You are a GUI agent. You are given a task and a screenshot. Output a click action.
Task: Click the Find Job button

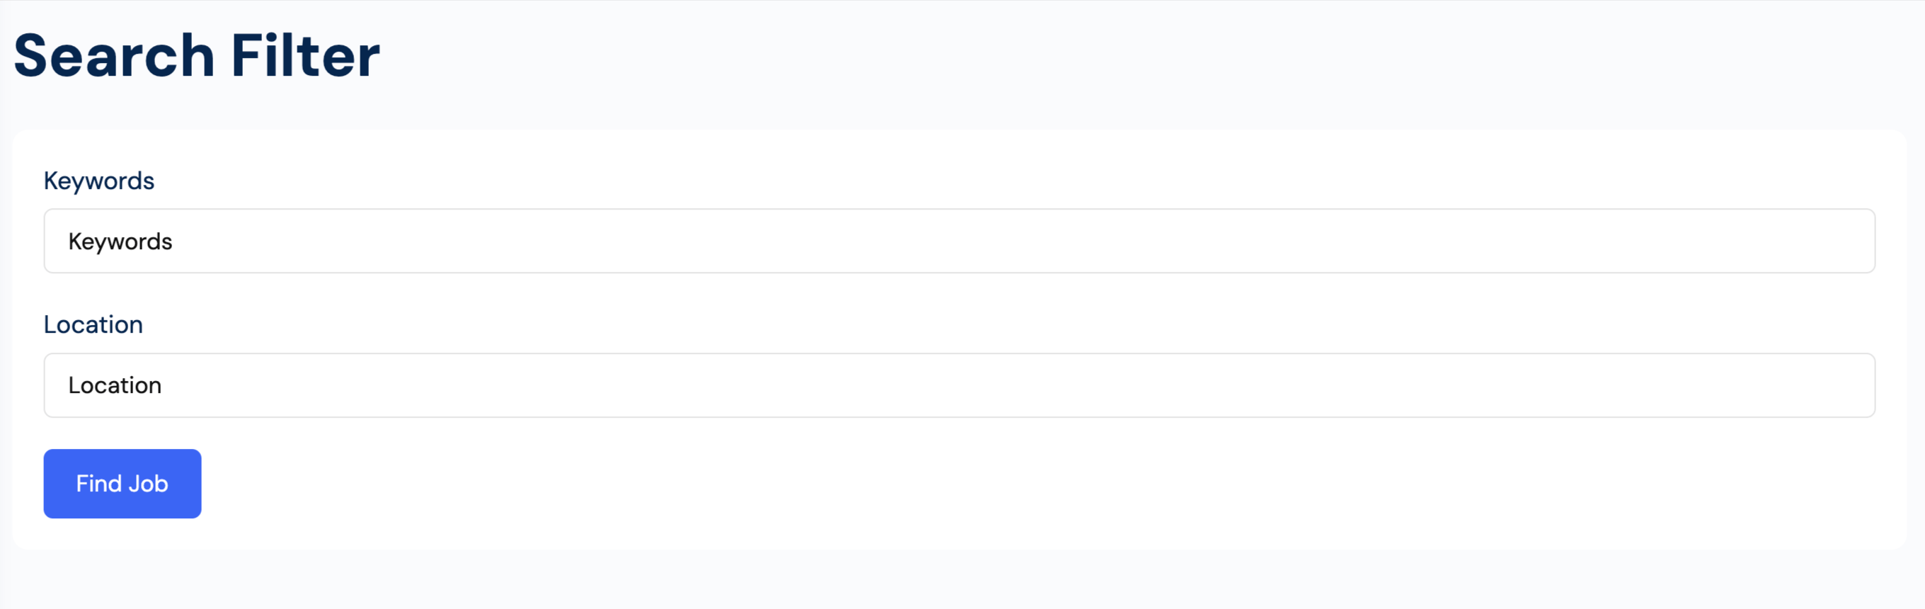click(122, 484)
